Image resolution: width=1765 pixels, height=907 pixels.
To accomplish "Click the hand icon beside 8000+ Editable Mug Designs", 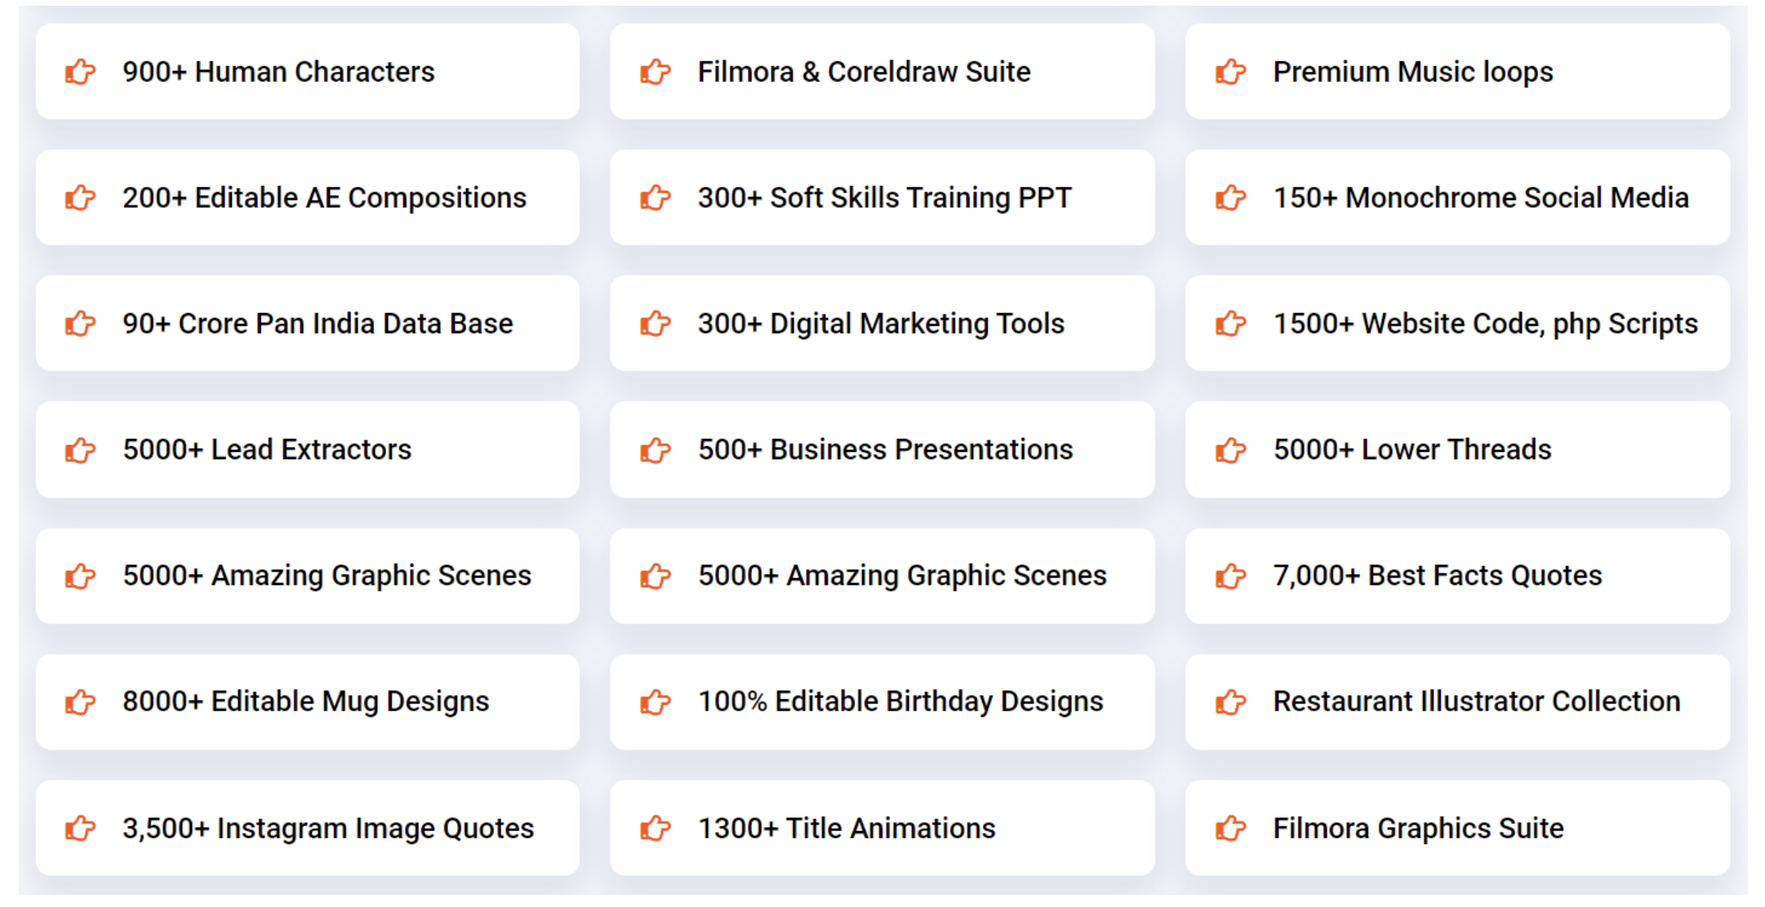I will click(80, 701).
